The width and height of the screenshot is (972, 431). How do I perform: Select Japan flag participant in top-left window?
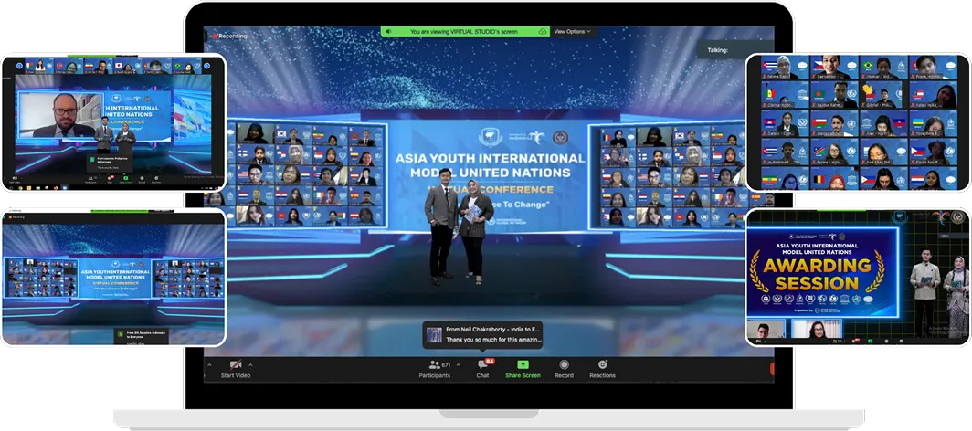tap(128, 66)
